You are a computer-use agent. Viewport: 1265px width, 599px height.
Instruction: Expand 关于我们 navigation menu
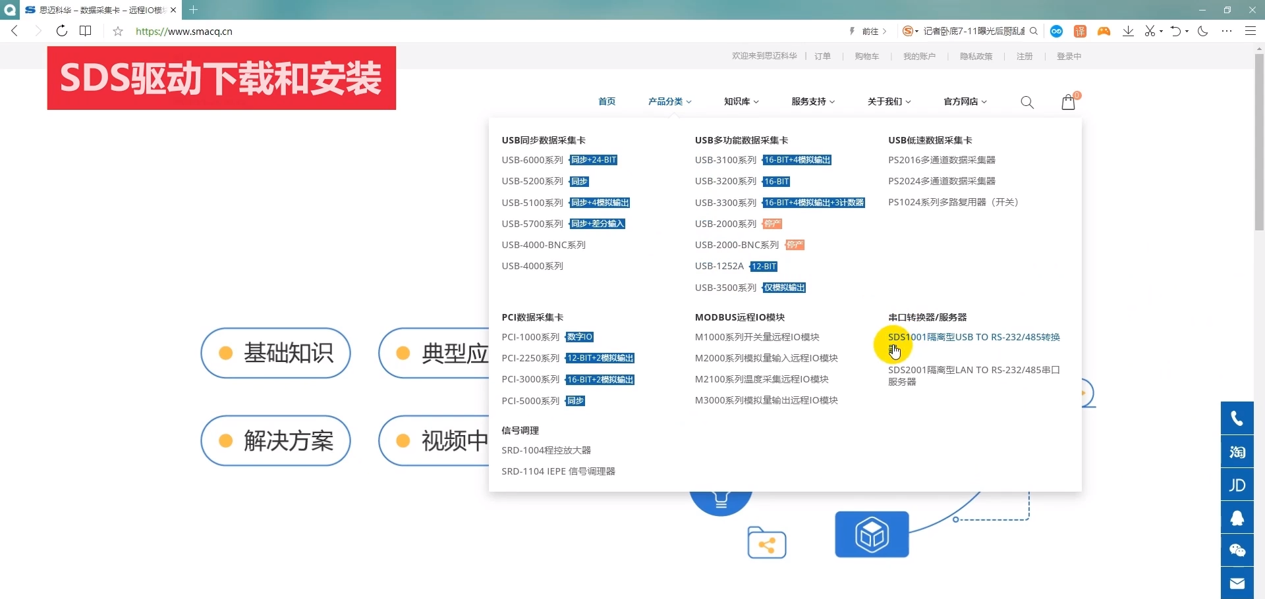click(889, 101)
